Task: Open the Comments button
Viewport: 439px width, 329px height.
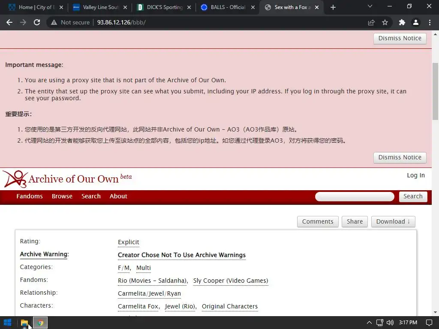Action: pos(318,221)
